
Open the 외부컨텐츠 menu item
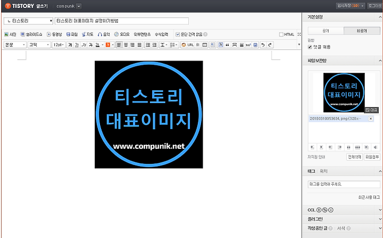click(x=142, y=35)
